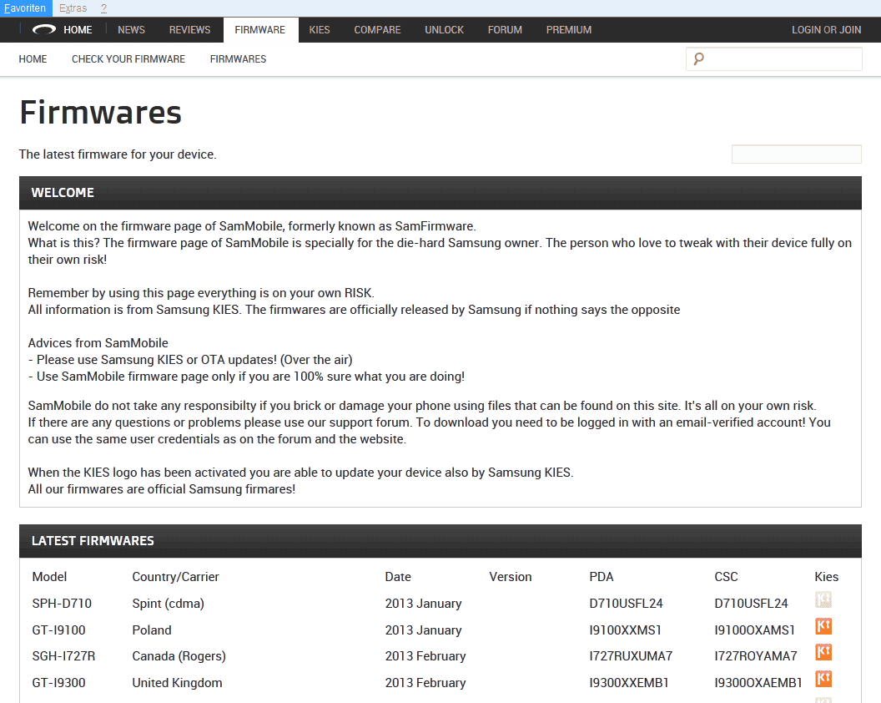Click the orange Kies icon for SGH-I727R
This screenshot has height=703, width=881.
pyautogui.click(x=823, y=652)
